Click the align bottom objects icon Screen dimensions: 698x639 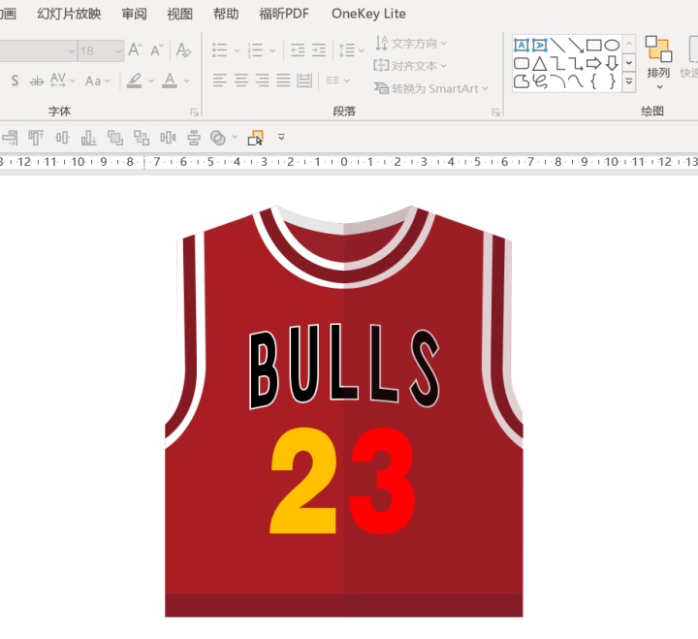click(88, 137)
